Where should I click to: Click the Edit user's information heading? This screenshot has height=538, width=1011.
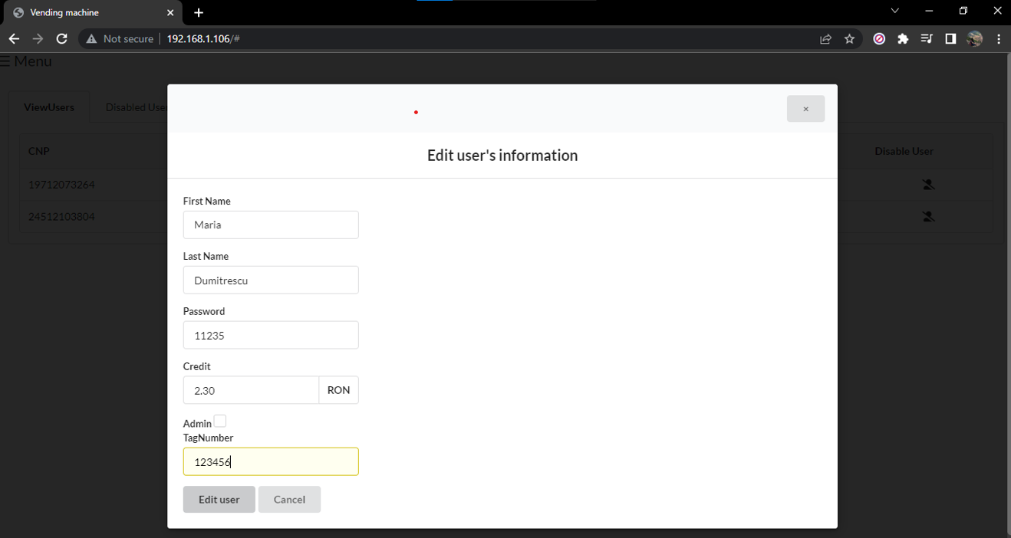tap(502, 156)
